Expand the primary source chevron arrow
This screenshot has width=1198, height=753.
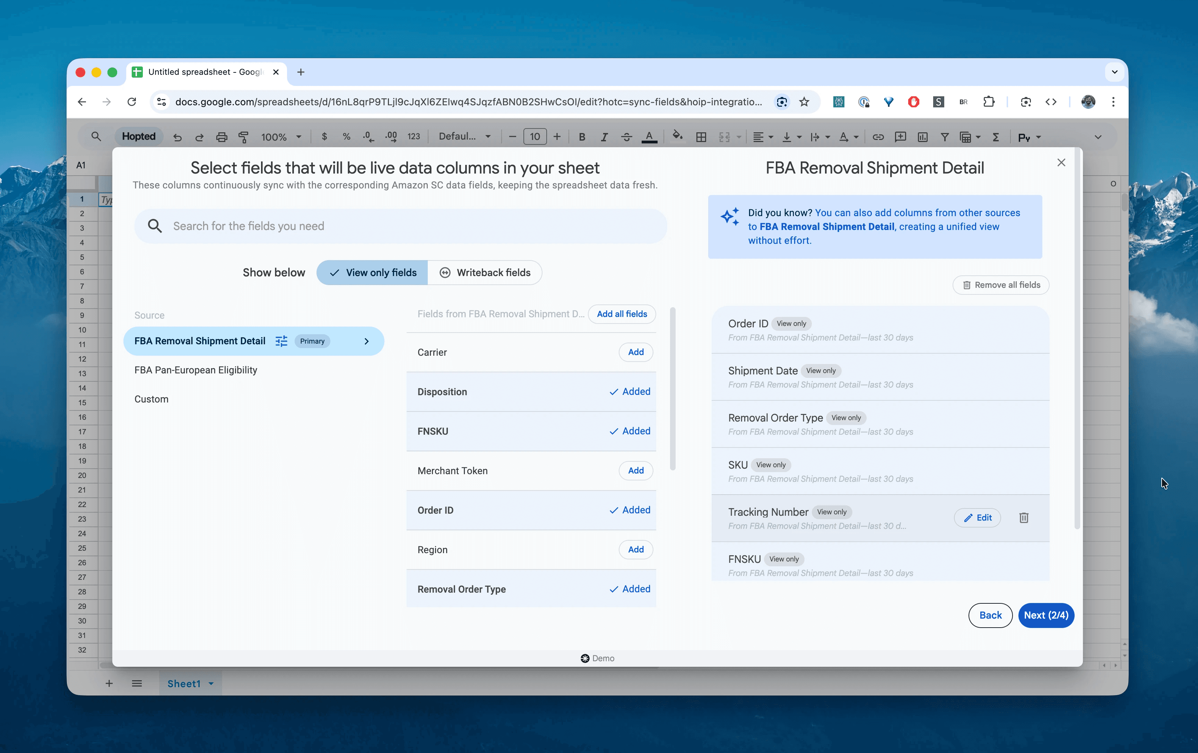[367, 341]
